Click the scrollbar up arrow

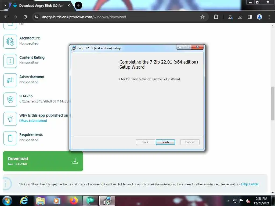coord(273,26)
